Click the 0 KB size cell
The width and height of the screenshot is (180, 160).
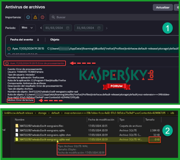tap(157, 140)
